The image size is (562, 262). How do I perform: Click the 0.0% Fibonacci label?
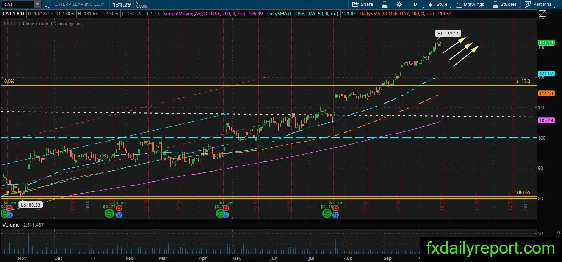tap(9, 81)
